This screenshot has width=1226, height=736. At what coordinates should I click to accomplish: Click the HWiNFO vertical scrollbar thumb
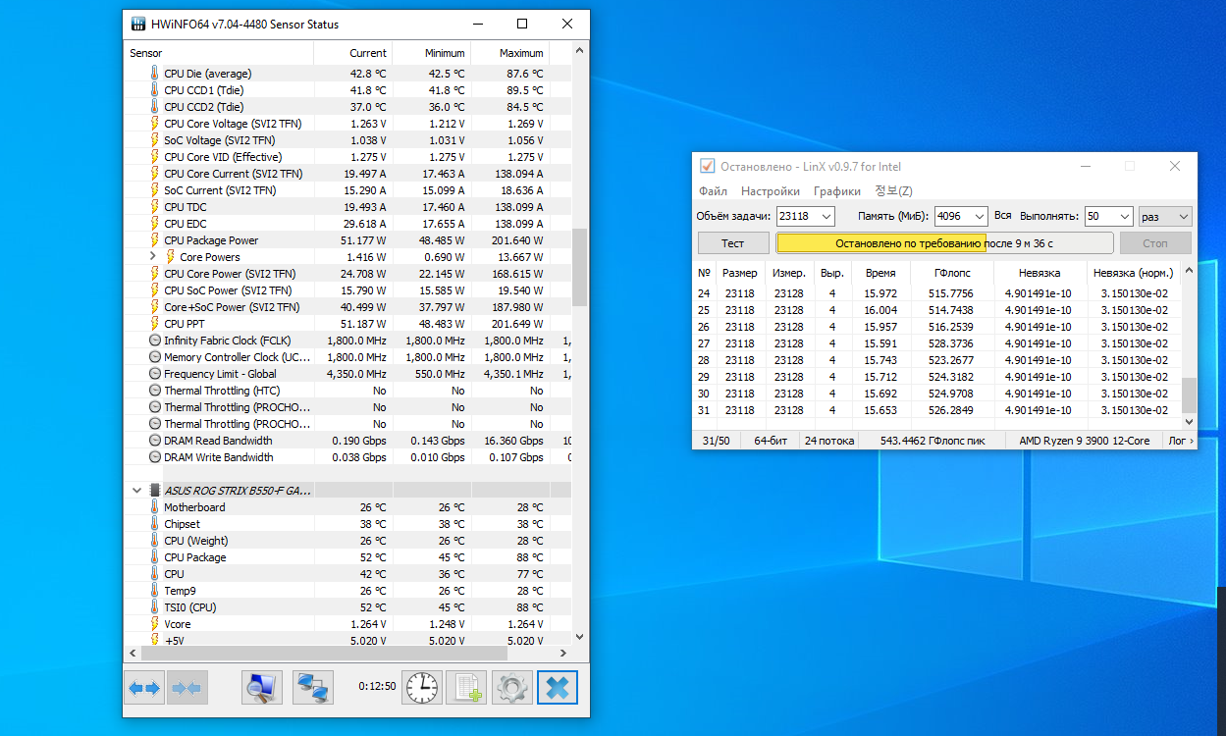click(x=579, y=267)
